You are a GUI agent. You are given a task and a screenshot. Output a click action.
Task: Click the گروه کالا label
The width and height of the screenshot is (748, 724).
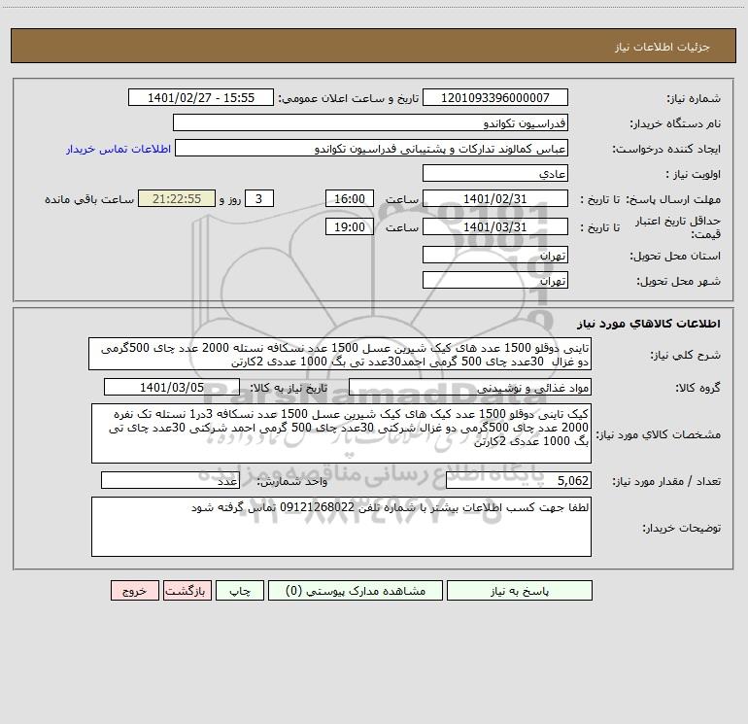pyautogui.click(x=698, y=388)
